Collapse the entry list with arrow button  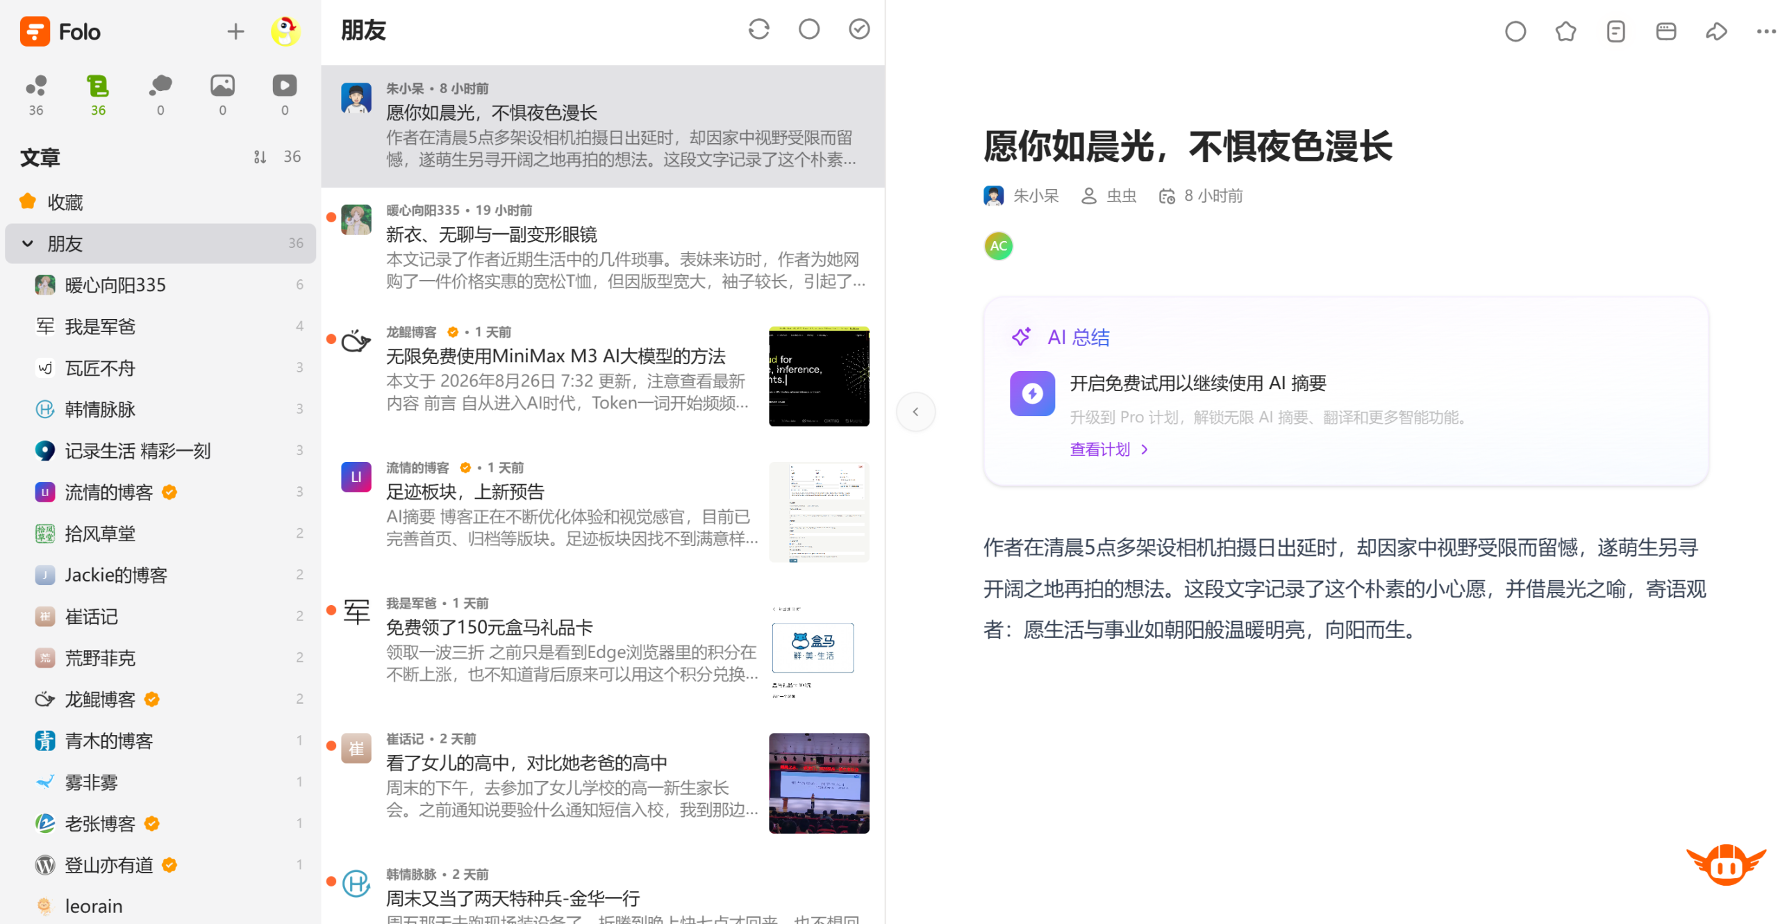(x=915, y=411)
